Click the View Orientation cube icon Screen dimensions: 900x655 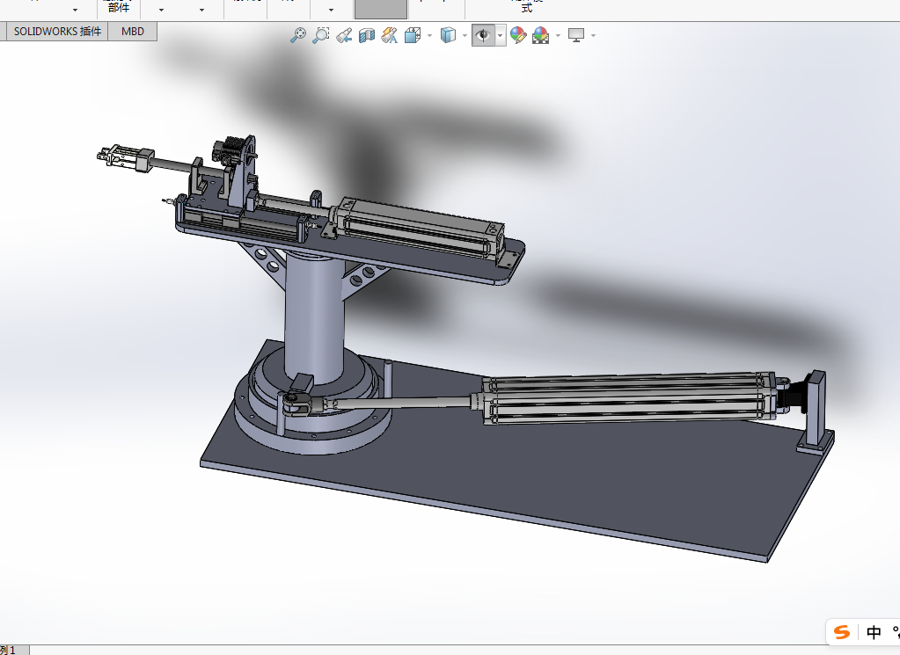point(412,35)
